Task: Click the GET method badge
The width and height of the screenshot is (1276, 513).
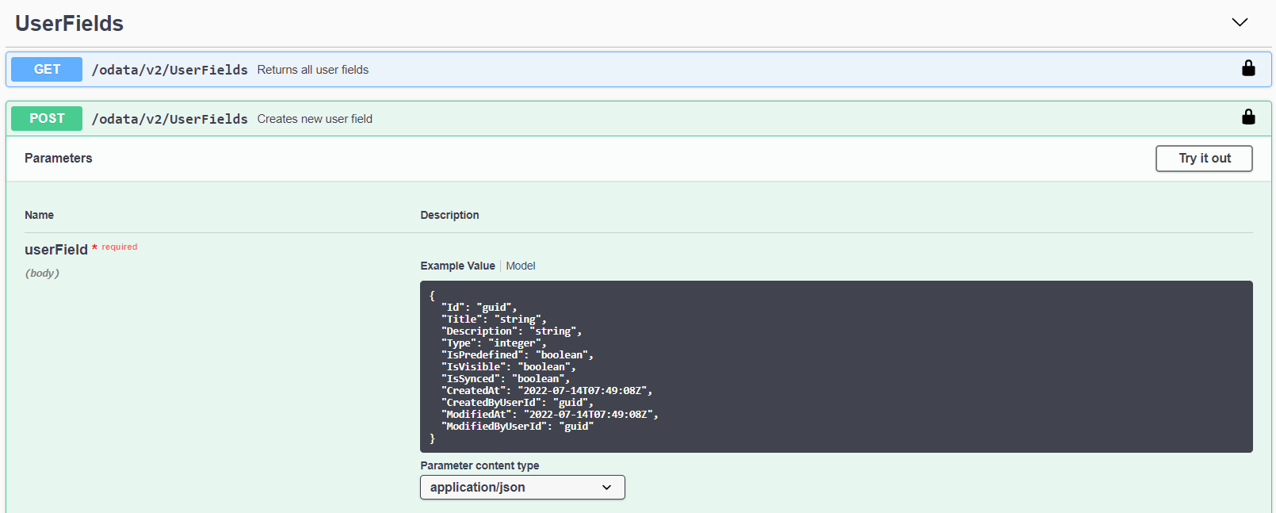Action: click(x=47, y=69)
